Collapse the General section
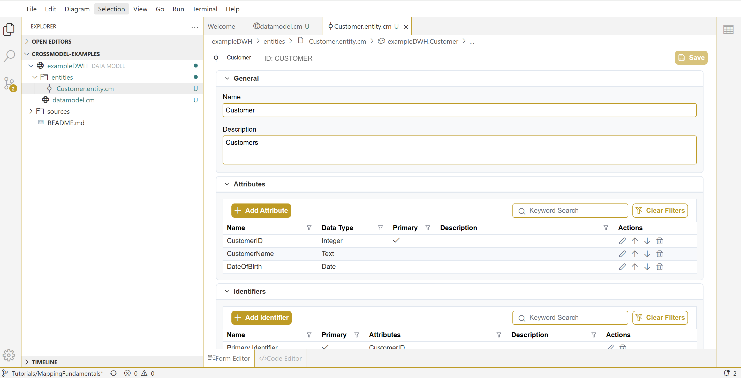The width and height of the screenshot is (741, 378). [x=227, y=78]
